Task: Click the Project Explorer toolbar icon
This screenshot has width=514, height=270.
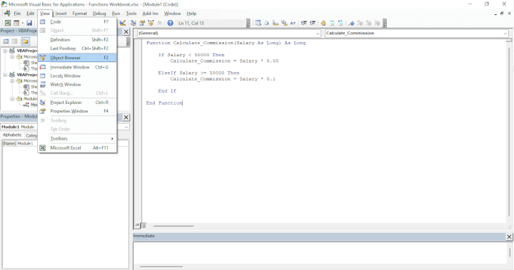Action: (x=133, y=23)
